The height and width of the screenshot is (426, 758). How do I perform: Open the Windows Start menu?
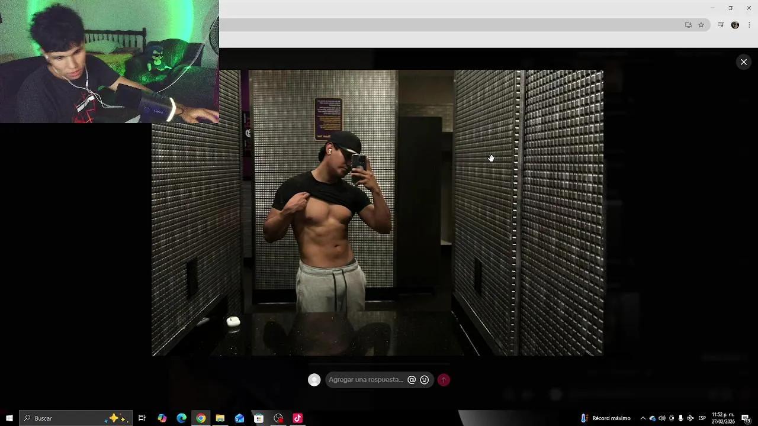(x=9, y=418)
